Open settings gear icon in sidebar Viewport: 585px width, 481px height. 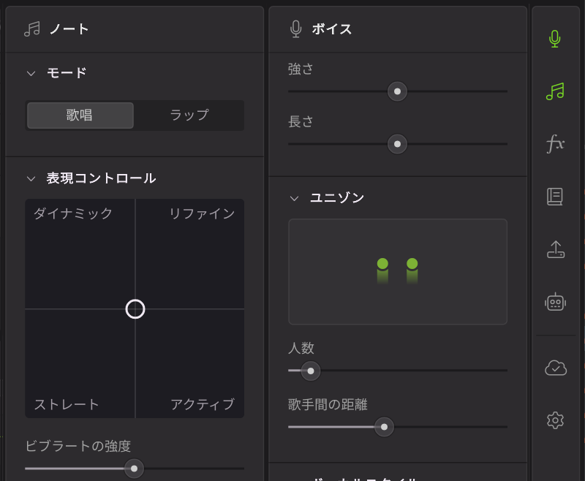tap(555, 420)
